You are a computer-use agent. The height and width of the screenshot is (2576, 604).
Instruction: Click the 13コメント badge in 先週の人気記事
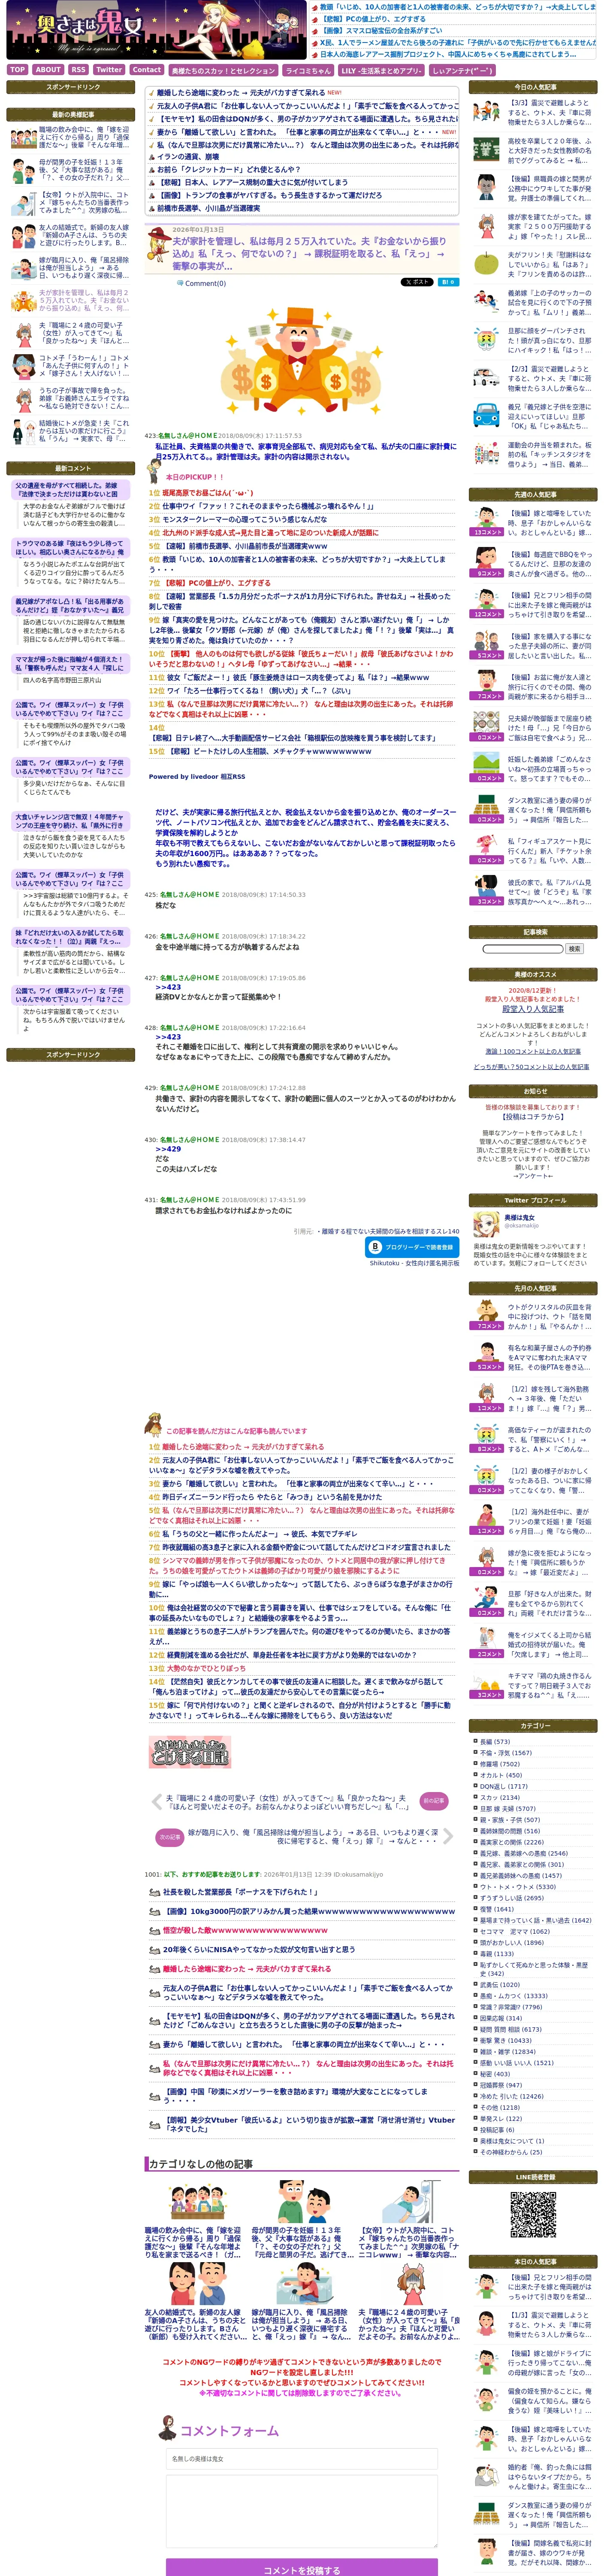point(488,533)
